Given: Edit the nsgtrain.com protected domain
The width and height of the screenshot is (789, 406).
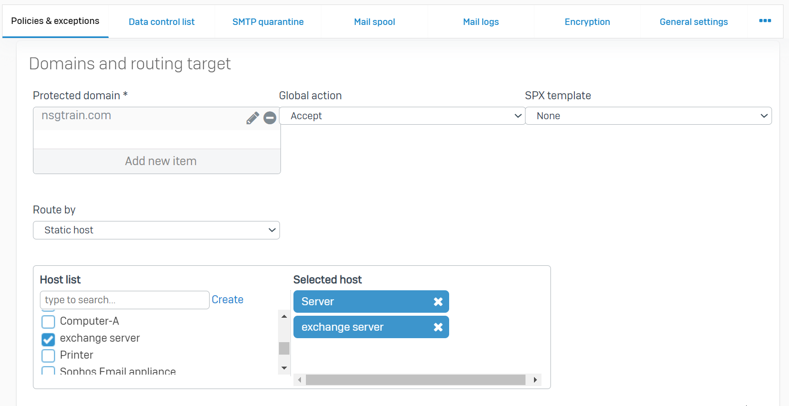Looking at the screenshot, I should (x=253, y=118).
